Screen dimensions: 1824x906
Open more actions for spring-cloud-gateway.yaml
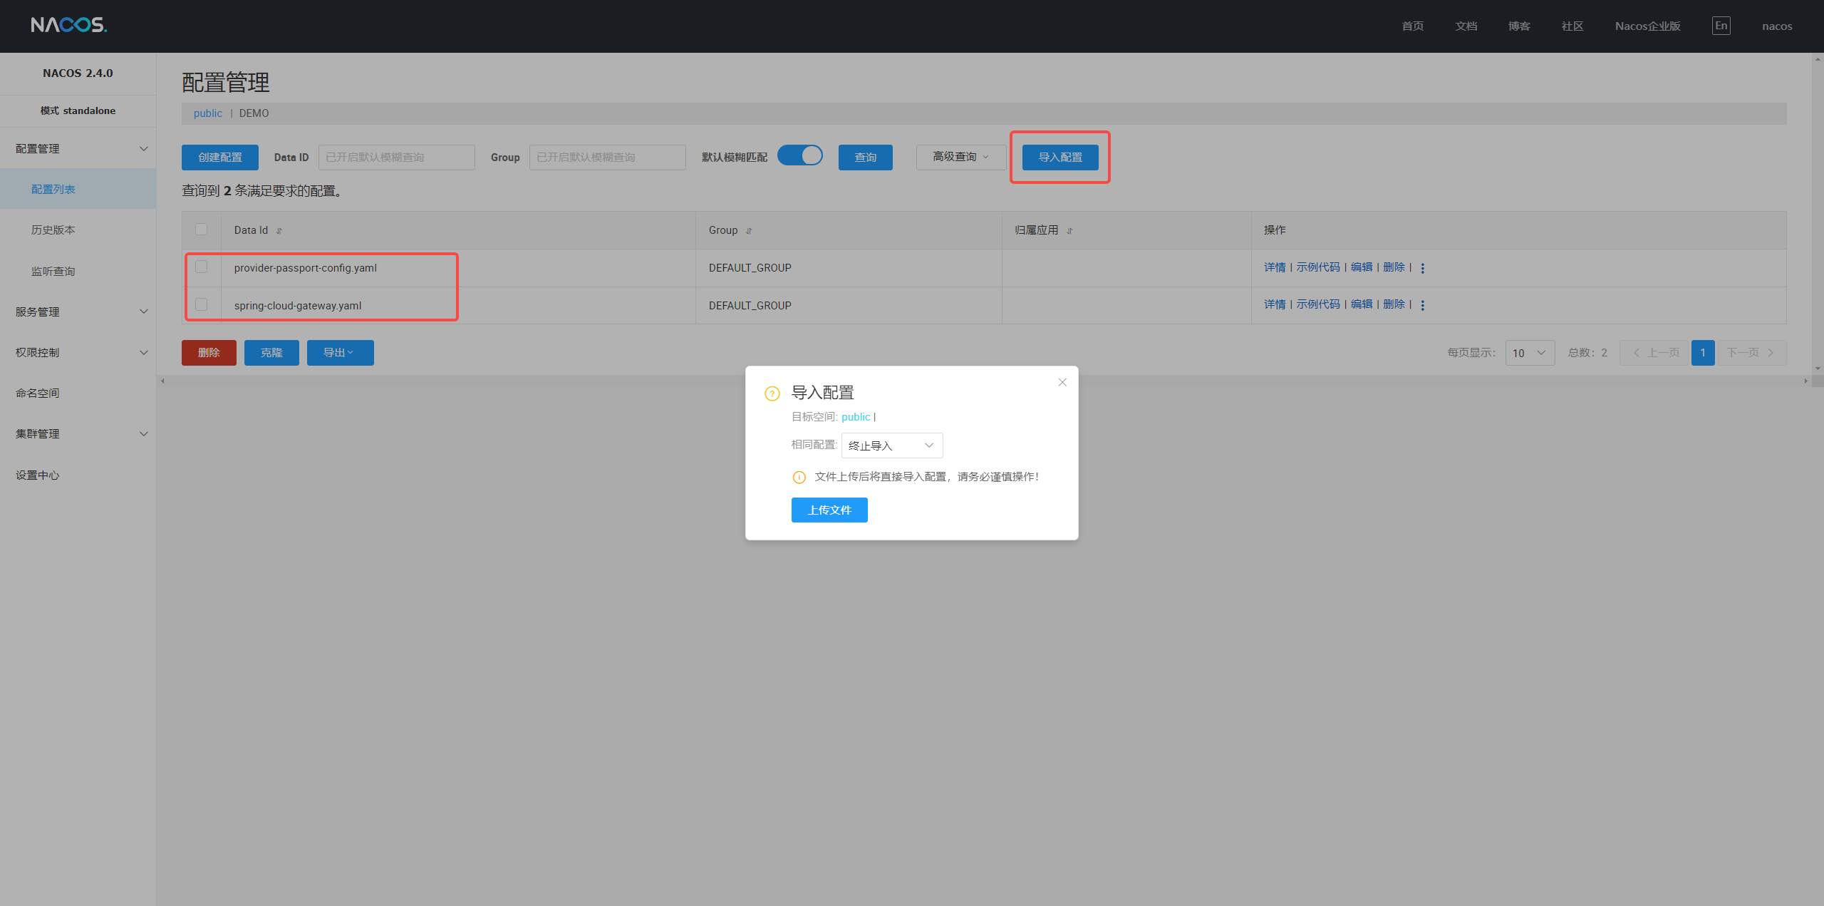1423,305
